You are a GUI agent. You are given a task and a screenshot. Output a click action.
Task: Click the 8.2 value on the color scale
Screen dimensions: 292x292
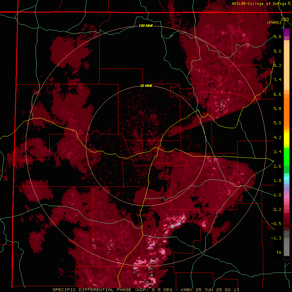pos(277,65)
